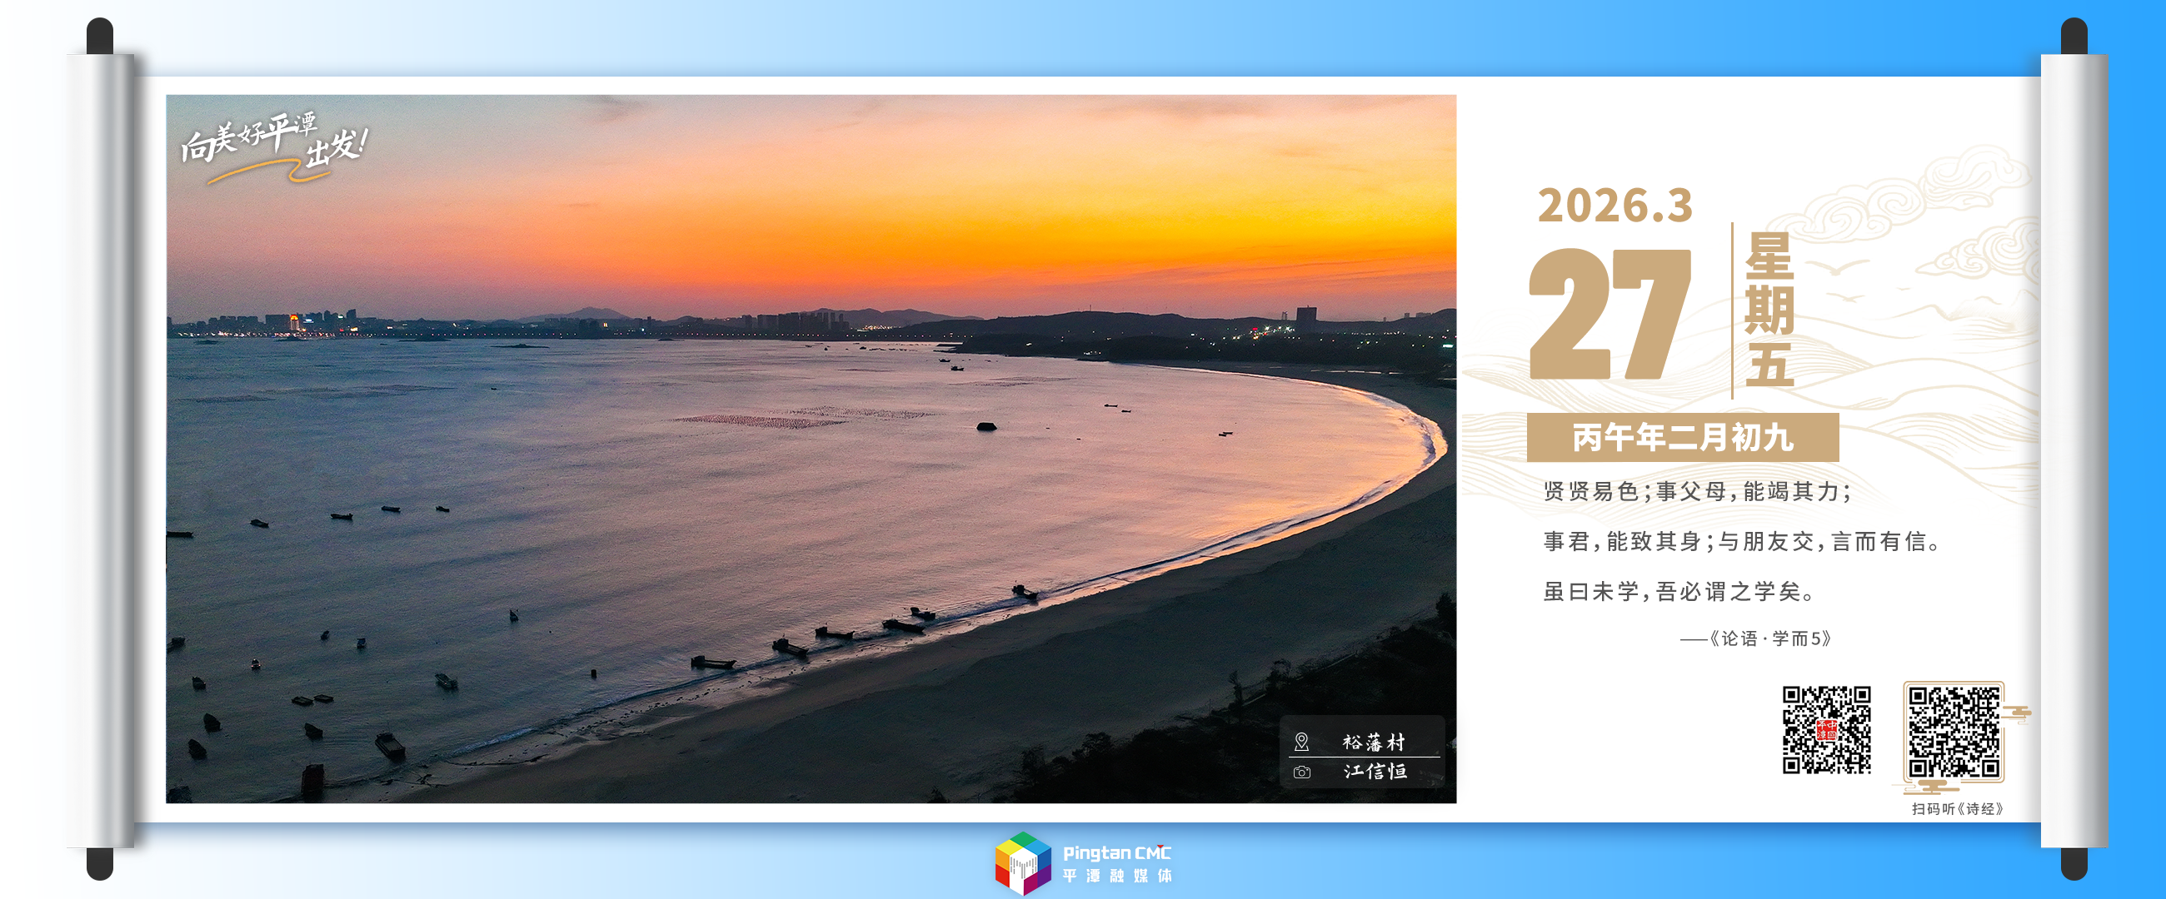Click the left QR code
The height and width of the screenshot is (899, 2166).
click(1826, 729)
